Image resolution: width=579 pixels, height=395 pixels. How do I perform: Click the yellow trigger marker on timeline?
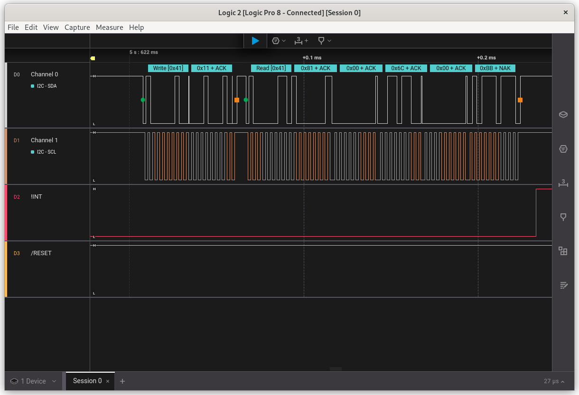(93, 58)
